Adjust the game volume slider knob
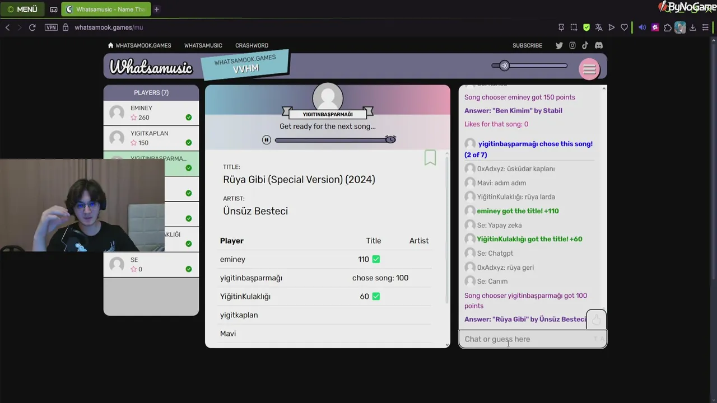Screen dimensions: 717x403 504,65
